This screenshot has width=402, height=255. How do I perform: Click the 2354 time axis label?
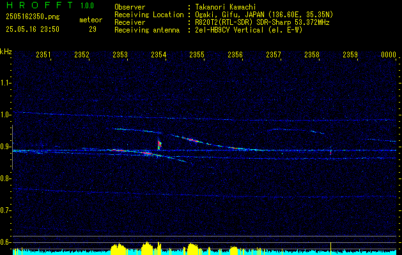[x=158, y=55]
